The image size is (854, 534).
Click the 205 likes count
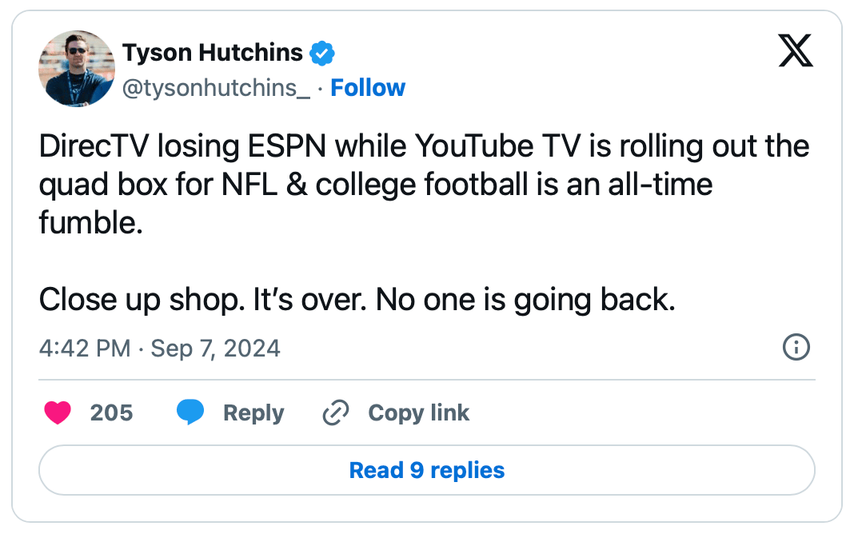(x=111, y=412)
